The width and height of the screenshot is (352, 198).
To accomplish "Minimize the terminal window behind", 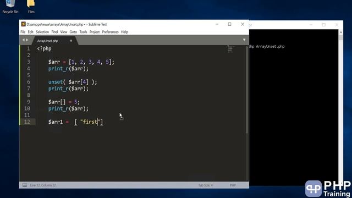I will [311, 25].
